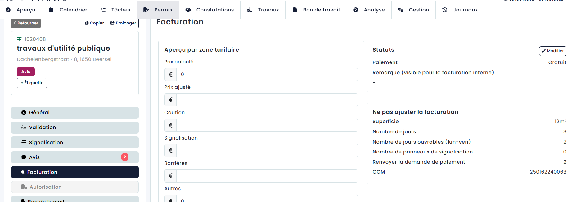Click the Gestion gears icon

[x=401, y=10]
